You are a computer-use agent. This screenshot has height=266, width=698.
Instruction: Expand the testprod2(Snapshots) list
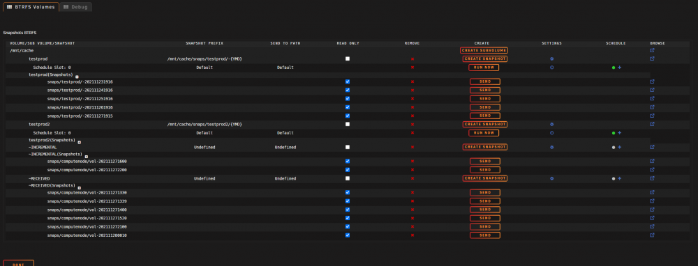(80, 143)
